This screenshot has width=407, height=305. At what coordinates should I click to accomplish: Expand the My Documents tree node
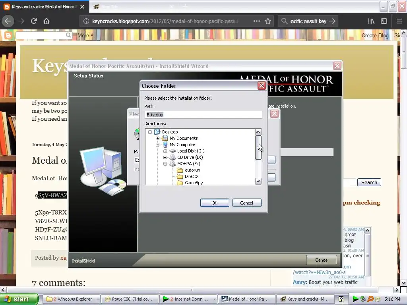(x=157, y=138)
